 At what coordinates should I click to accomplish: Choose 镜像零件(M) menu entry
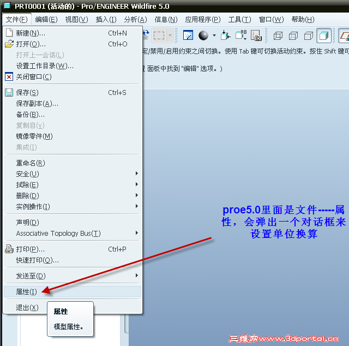[73, 136]
